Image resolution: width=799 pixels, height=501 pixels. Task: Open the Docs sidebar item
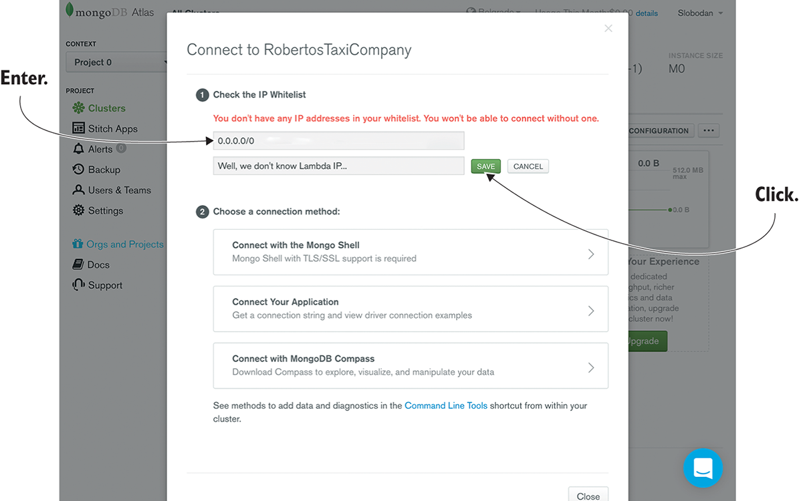pos(98,265)
